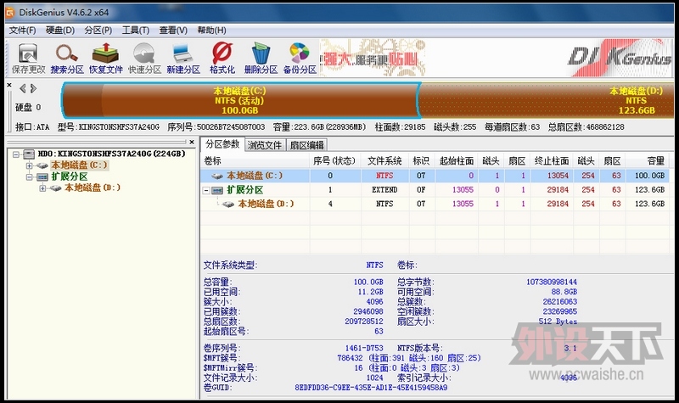Close the left tree panel with its x
Viewport: 679px width, 403px height.
192,142
